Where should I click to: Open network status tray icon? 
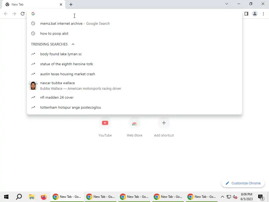click(229, 197)
